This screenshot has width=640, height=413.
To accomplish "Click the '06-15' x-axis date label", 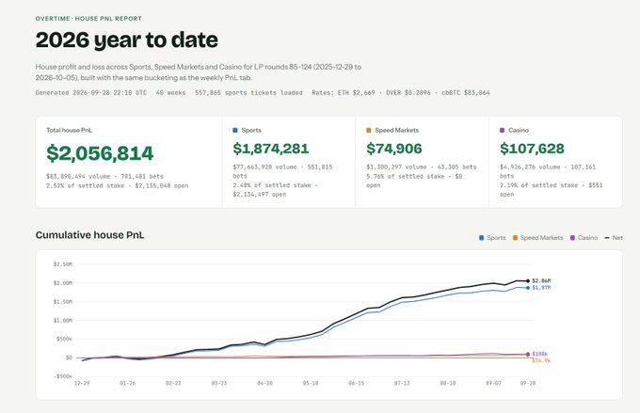I will pyautogui.click(x=357, y=383).
